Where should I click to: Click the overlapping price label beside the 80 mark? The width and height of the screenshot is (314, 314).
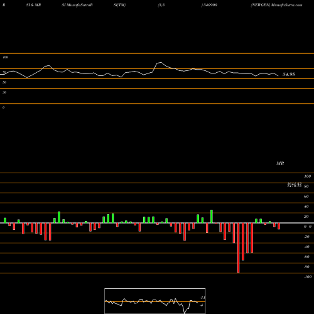[x=295, y=185]
